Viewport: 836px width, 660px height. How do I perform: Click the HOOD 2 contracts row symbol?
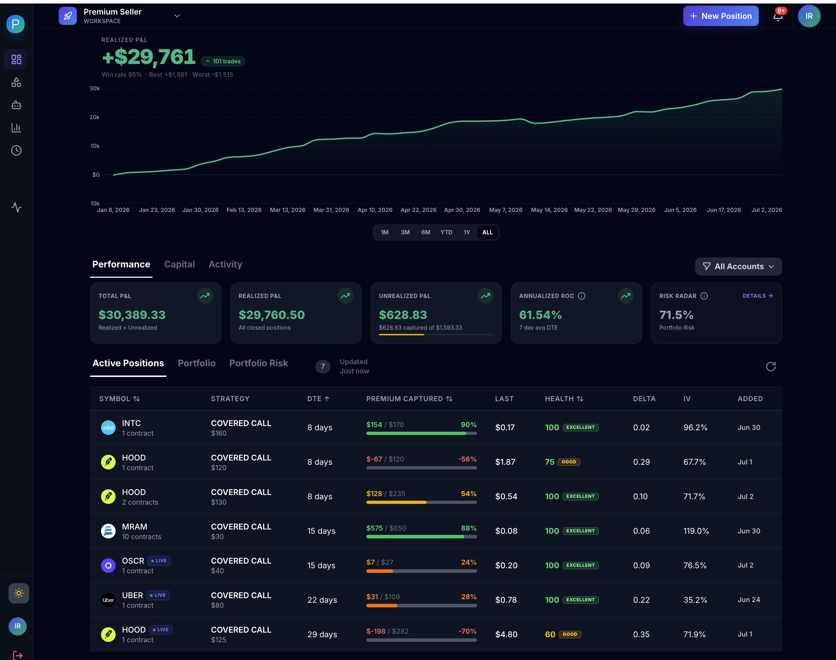pos(134,492)
